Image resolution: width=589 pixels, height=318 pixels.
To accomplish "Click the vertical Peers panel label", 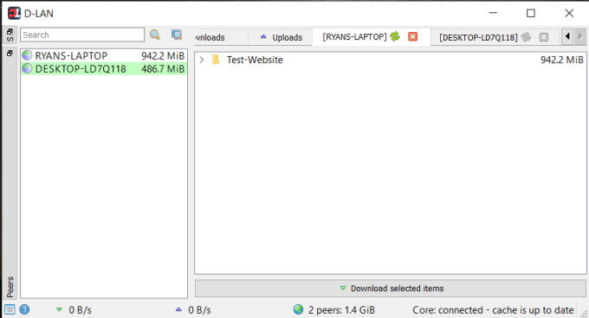I will click(10, 287).
